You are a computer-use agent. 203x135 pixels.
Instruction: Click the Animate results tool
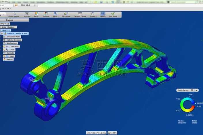[x=27, y=15]
